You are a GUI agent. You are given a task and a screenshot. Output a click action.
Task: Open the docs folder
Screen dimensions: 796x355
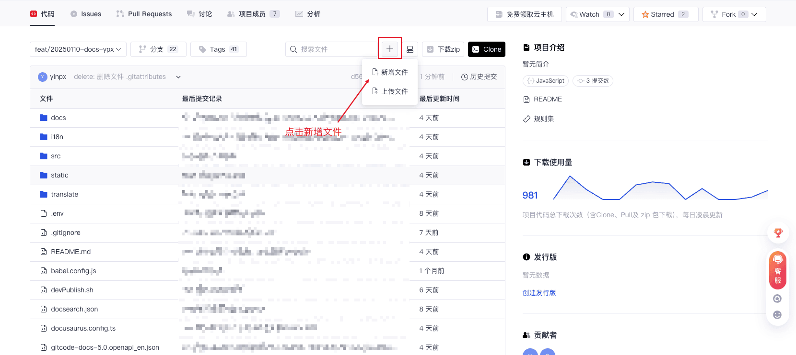[59, 118]
